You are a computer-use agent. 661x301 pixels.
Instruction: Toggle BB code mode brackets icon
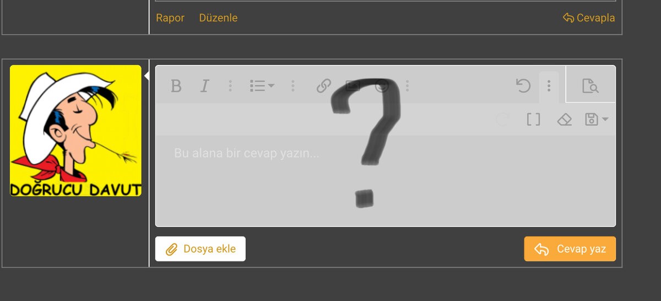533,119
